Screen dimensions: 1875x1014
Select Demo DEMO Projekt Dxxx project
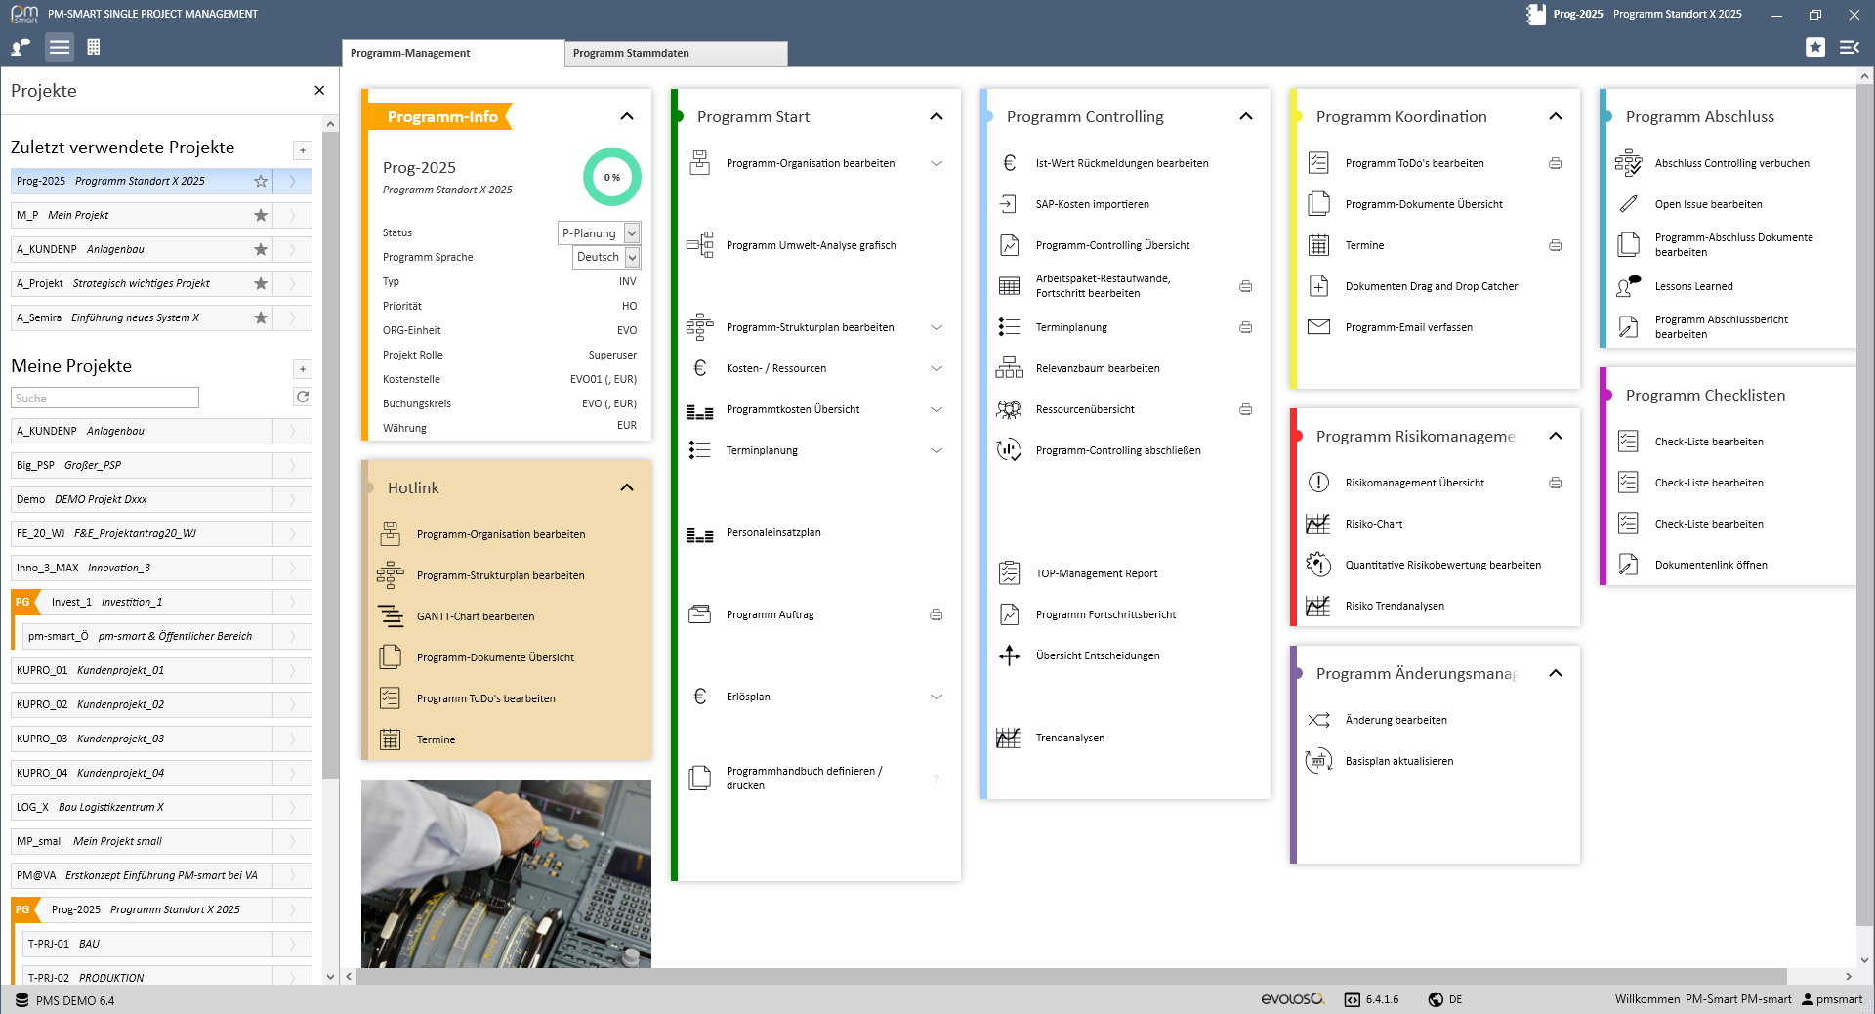coord(143,499)
